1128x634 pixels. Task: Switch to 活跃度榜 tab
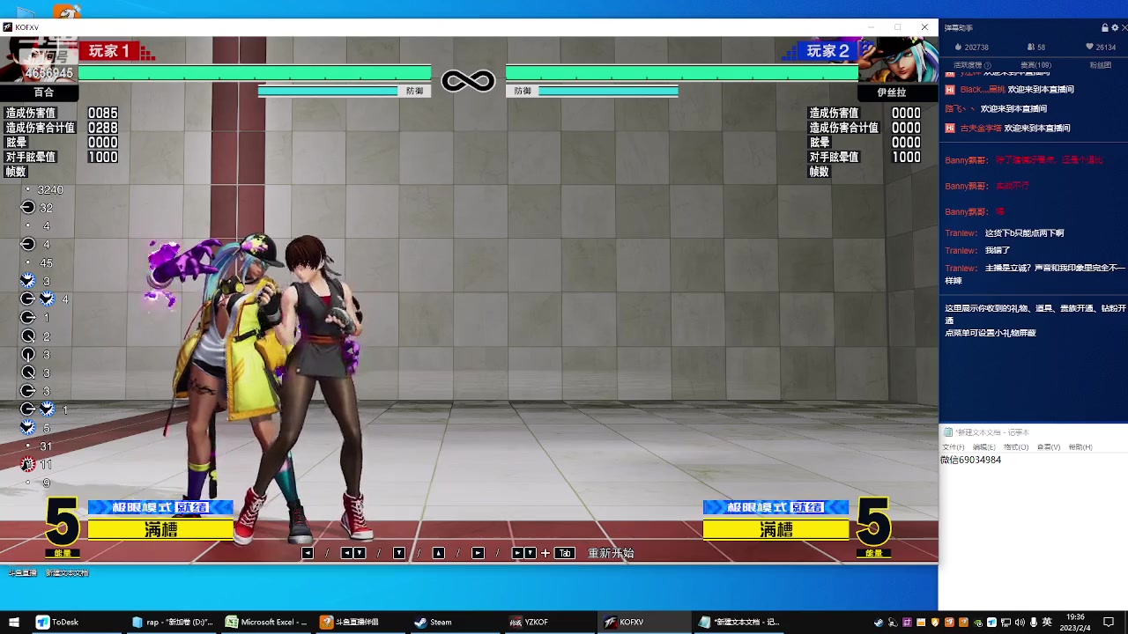pyautogui.click(x=968, y=65)
